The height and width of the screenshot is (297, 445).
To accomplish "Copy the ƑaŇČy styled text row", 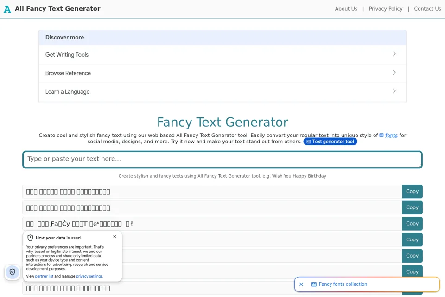I will (x=412, y=224).
